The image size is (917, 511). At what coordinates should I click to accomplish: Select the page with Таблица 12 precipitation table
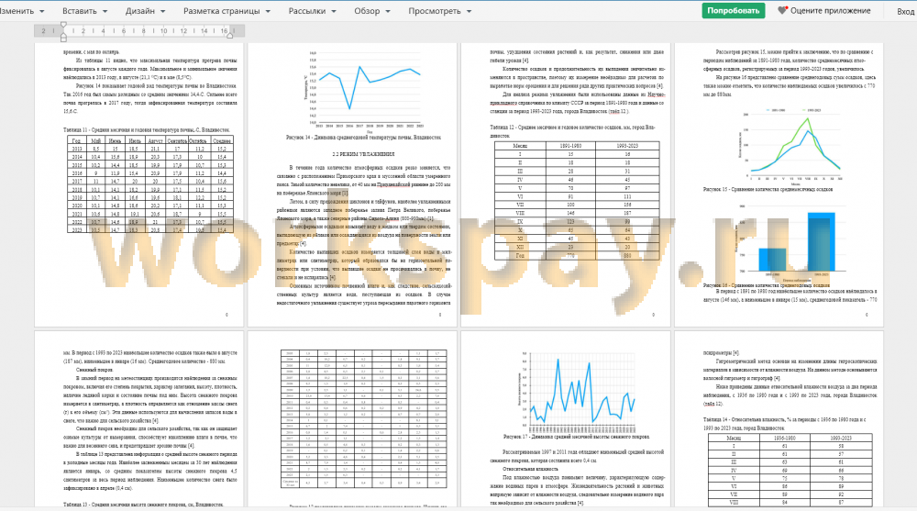(x=566, y=184)
